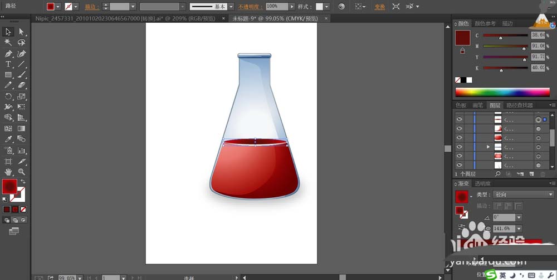Select the Line Segment tool
This screenshot has height=280, width=557.
coord(21,64)
